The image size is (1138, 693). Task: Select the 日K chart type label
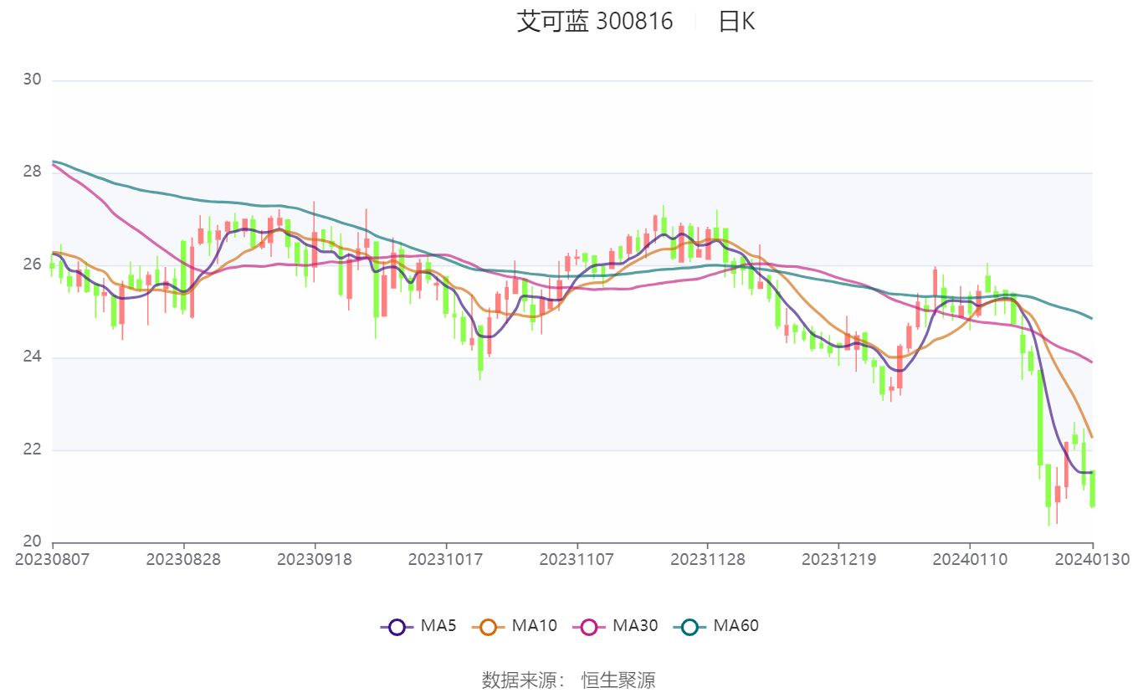736,22
